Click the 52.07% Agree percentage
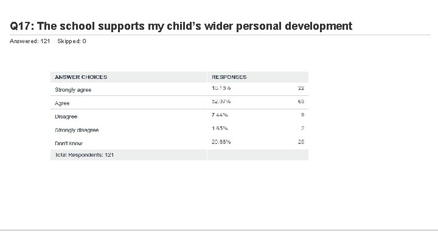 (x=221, y=101)
